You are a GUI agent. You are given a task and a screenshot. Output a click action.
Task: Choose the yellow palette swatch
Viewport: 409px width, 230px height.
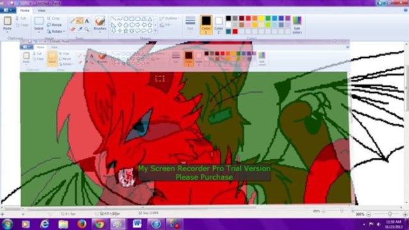[261, 18]
